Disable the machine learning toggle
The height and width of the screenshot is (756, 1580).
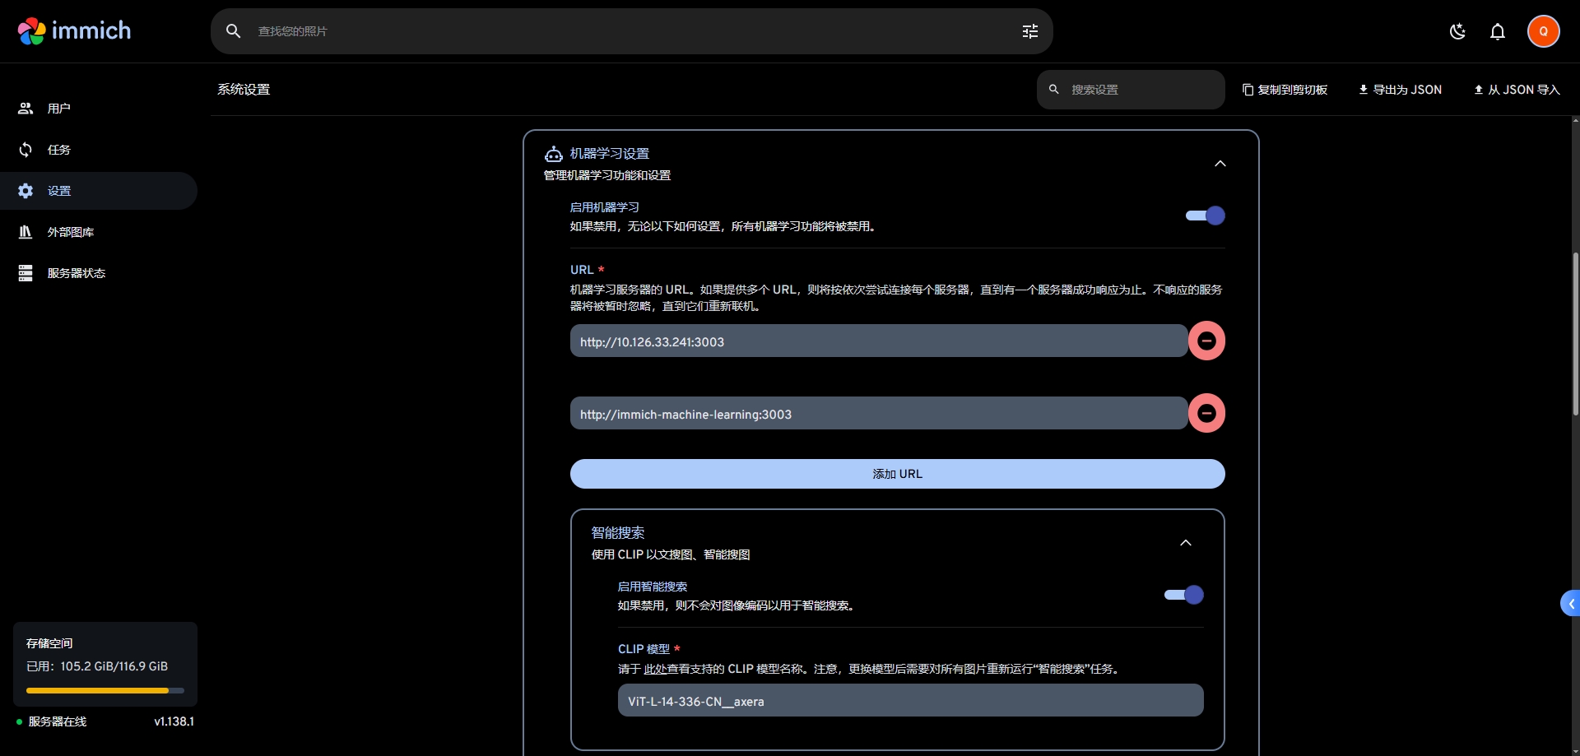(1205, 216)
